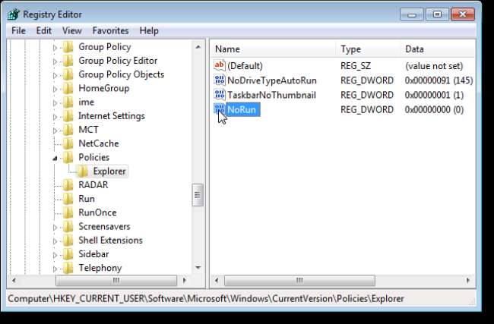Open the Help menu

[149, 31]
